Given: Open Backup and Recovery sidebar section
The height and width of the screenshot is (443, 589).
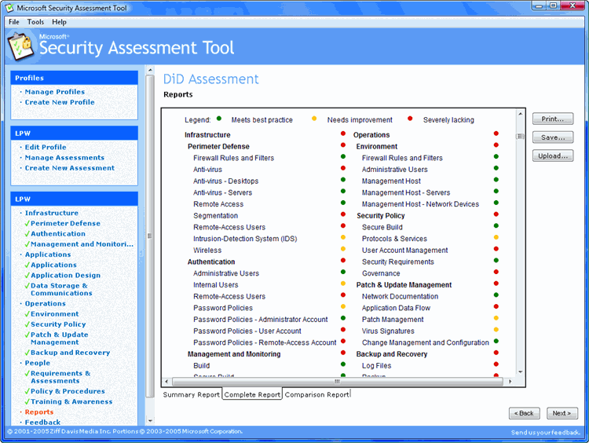Looking at the screenshot, I should 70,353.
